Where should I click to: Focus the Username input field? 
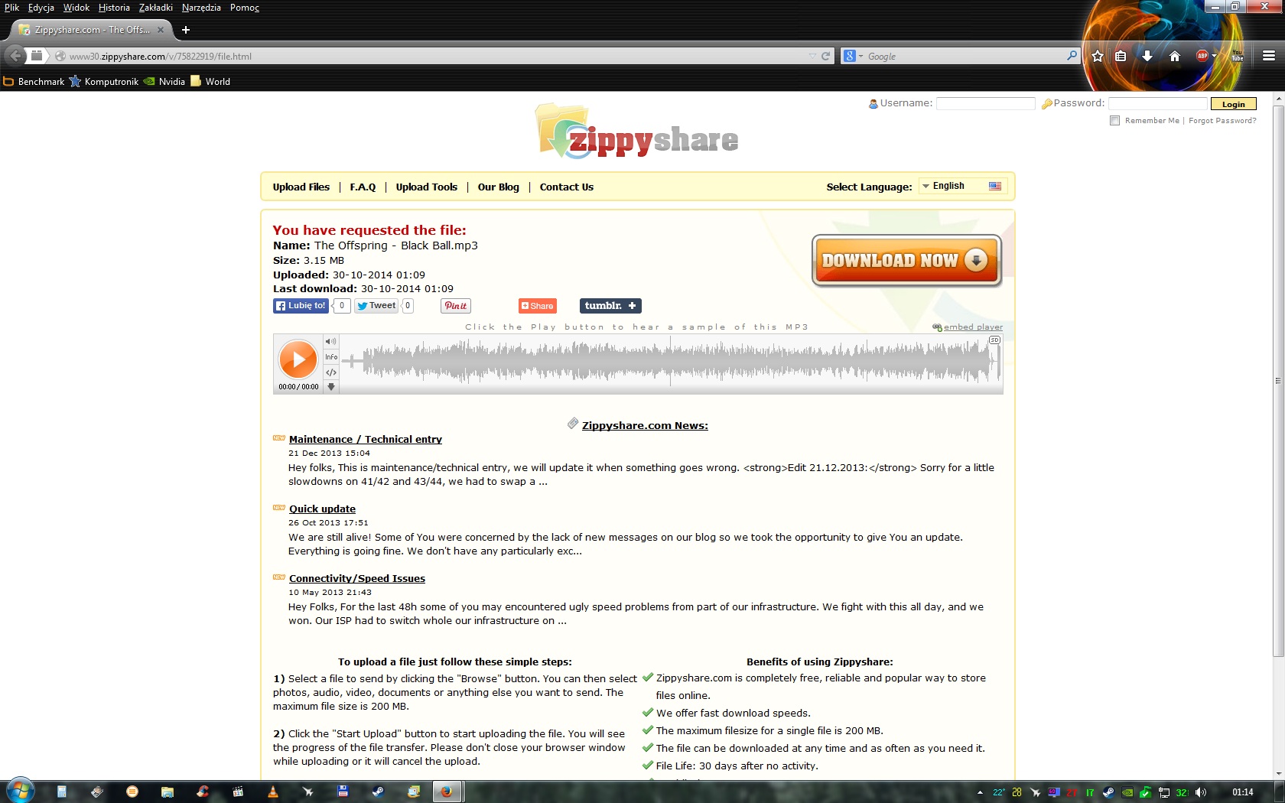click(x=986, y=103)
